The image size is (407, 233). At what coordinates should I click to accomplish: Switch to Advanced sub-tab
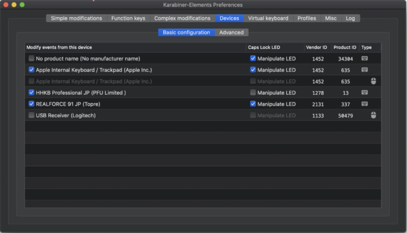(x=231, y=32)
